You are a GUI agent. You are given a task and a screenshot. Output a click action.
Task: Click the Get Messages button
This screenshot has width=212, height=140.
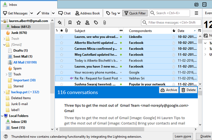click(x=15, y=13)
